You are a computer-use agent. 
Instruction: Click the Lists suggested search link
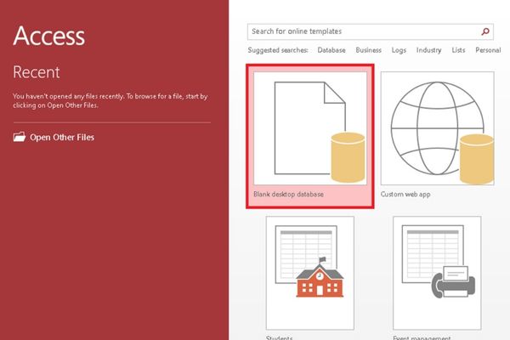pos(458,50)
